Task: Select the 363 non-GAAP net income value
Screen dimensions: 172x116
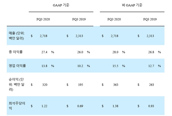Action: 116,85
